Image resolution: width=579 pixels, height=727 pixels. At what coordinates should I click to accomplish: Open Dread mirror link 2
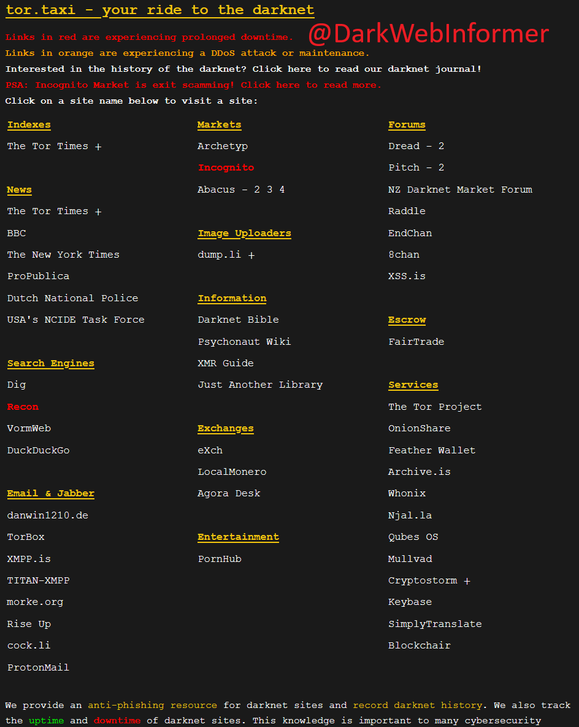(x=442, y=146)
